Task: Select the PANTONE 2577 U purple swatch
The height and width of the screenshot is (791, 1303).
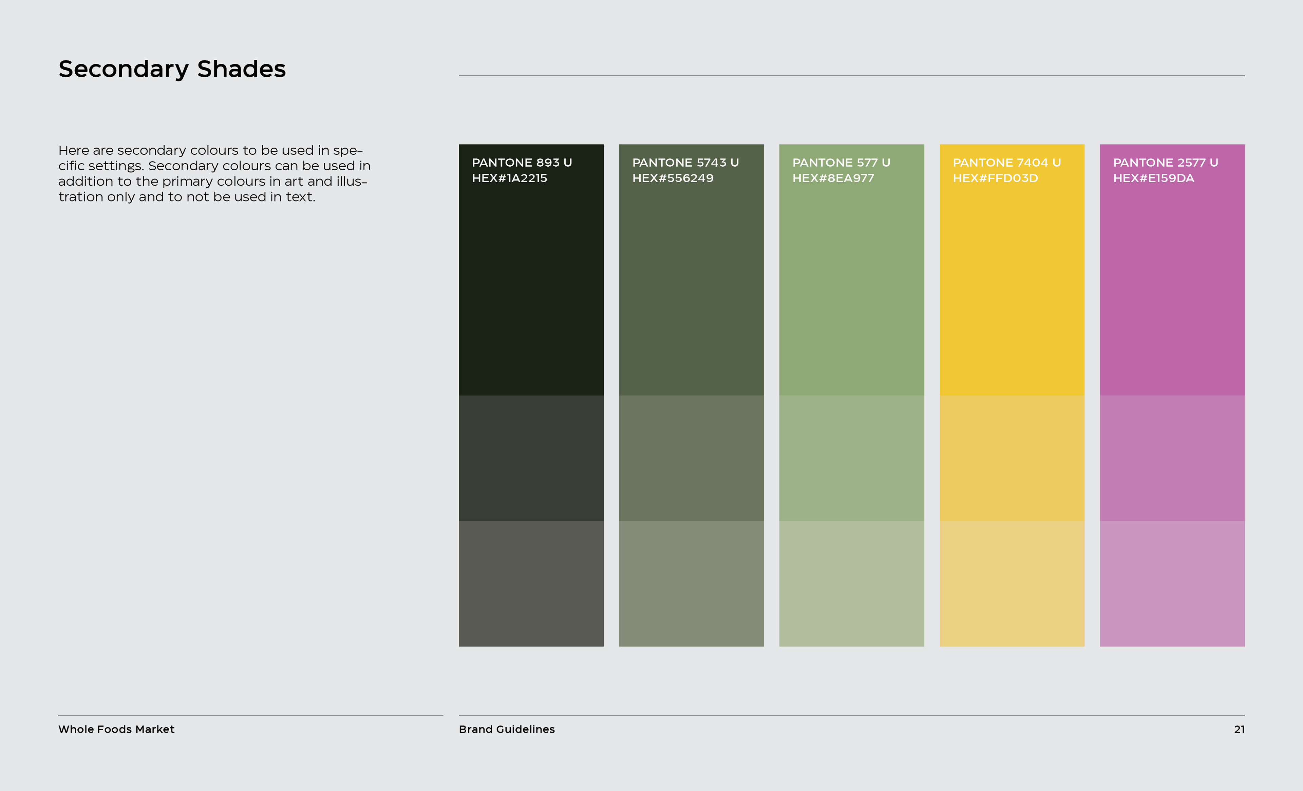Action: pos(1172,285)
